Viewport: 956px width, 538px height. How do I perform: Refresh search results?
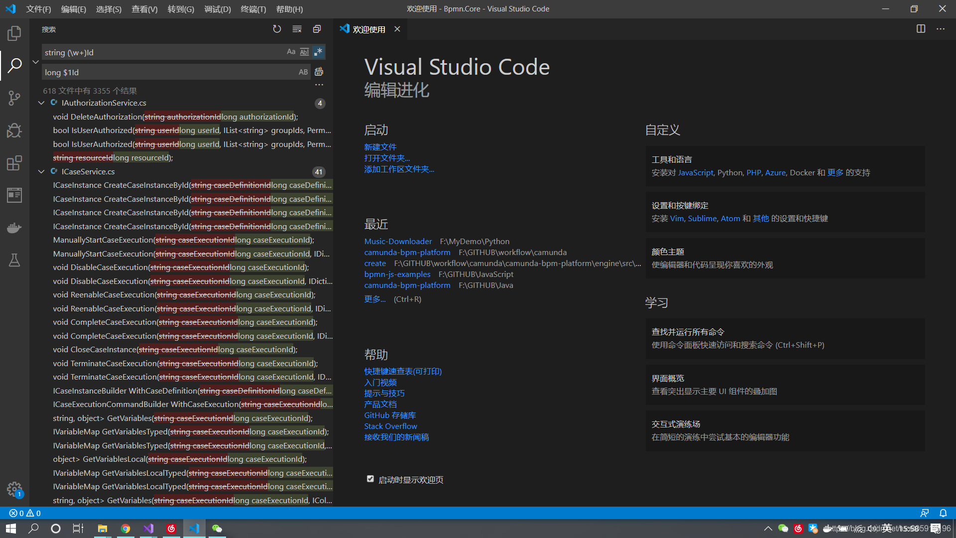click(x=277, y=29)
